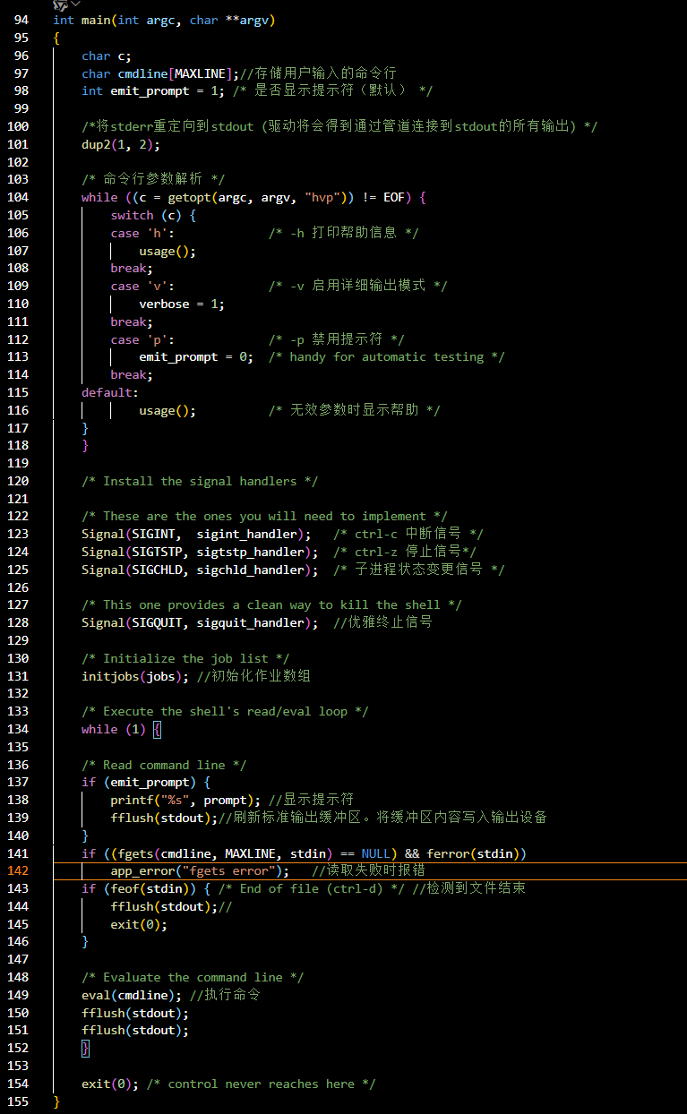Click highlighted closing brace on line 152
The image size is (687, 1114).
click(x=85, y=1048)
